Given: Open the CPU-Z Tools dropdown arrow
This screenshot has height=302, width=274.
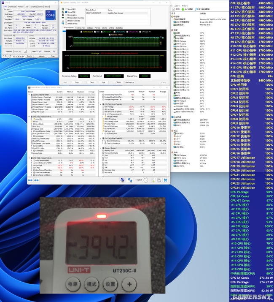Looking at the screenshot, I should [x=35, y=56].
